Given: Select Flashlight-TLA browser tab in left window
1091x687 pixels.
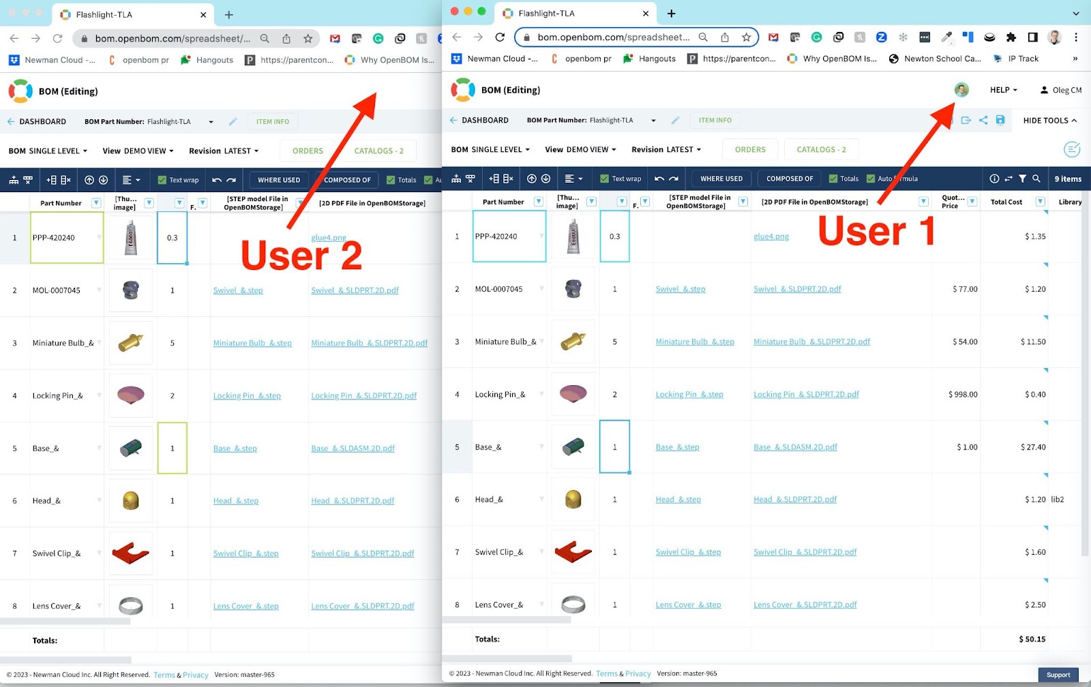Looking at the screenshot, I should tap(134, 14).
